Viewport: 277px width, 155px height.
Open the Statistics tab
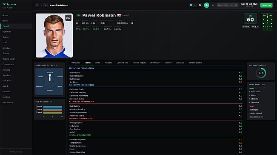coord(180,63)
